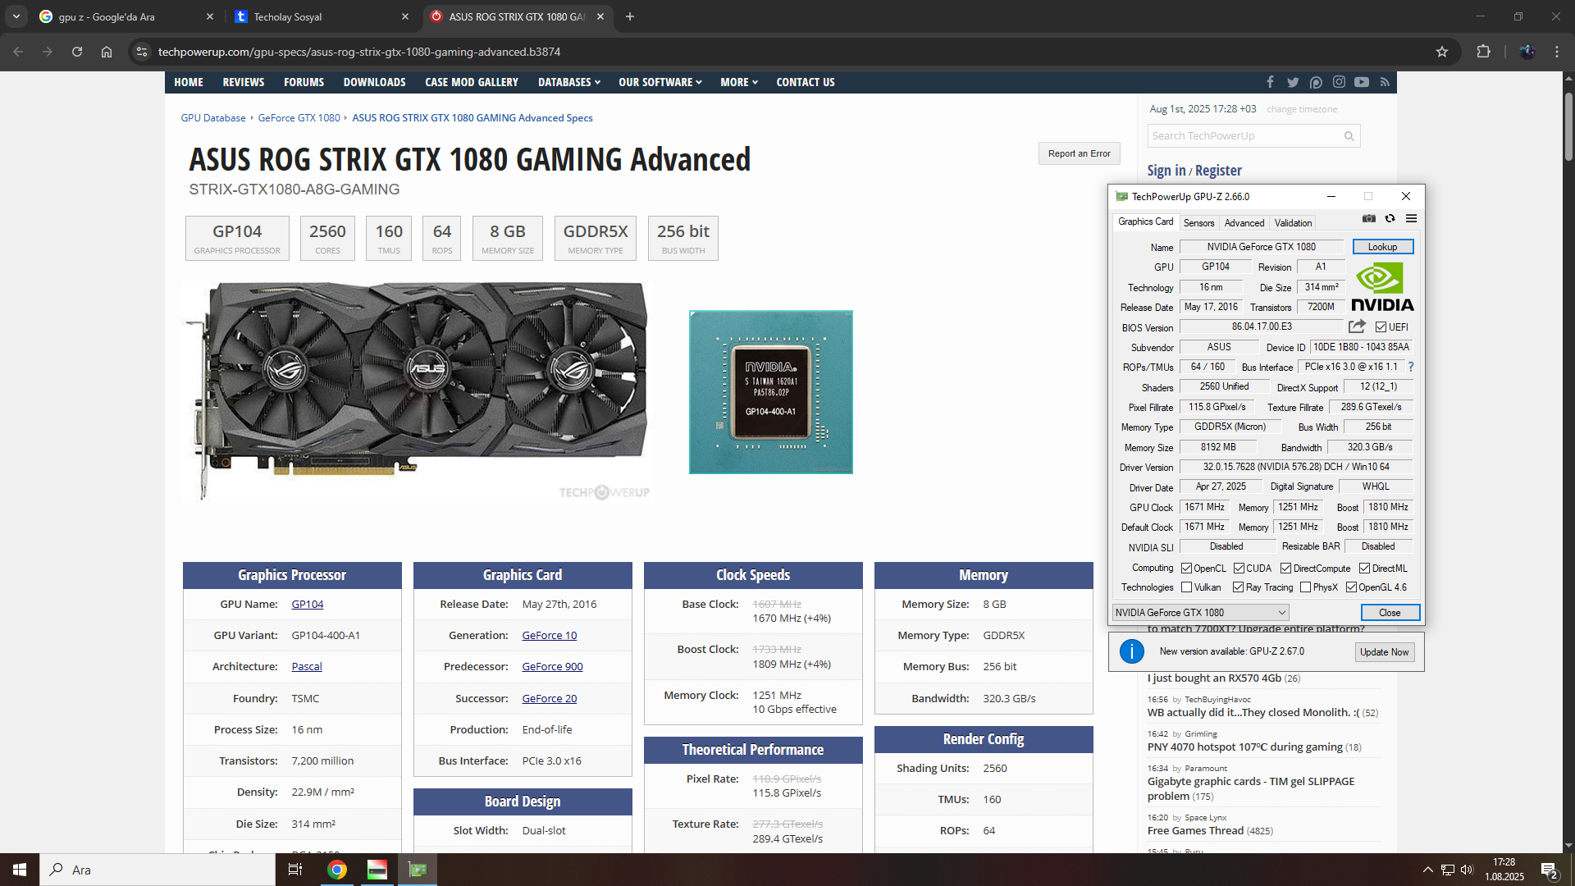This screenshot has width=1575, height=886.
Task: Bookmark this page with the star icon
Action: pyautogui.click(x=1442, y=52)
